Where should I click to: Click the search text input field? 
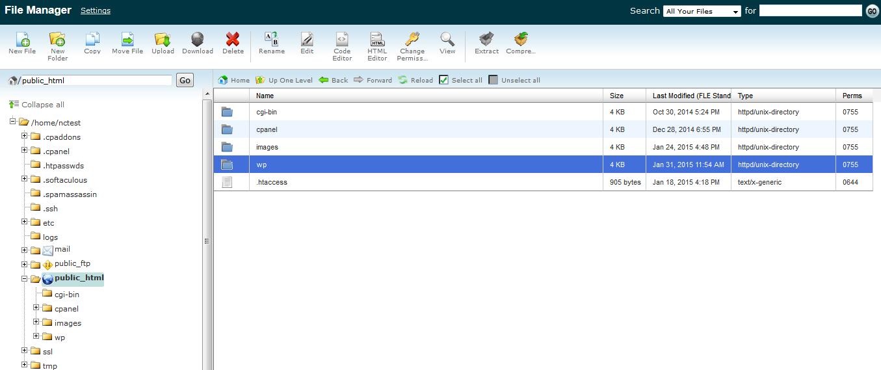810,11
